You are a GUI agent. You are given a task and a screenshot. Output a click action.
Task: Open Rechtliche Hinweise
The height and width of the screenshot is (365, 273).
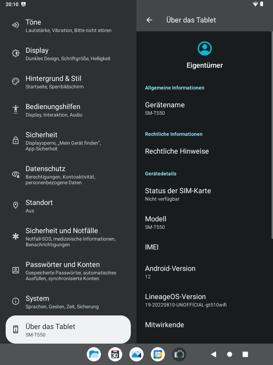point(204,151)
